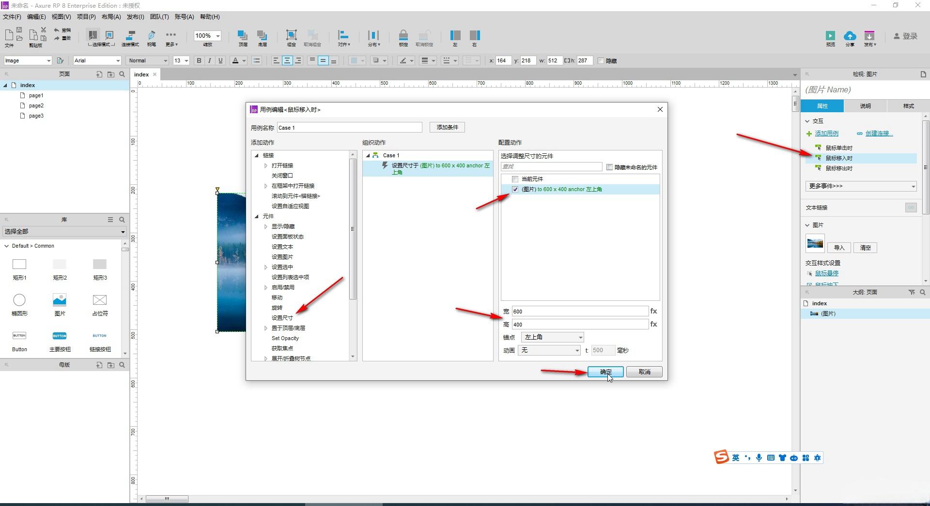Click the 取消 button in dialog
This screenshot has height=506, width=930.
[644, 372]
